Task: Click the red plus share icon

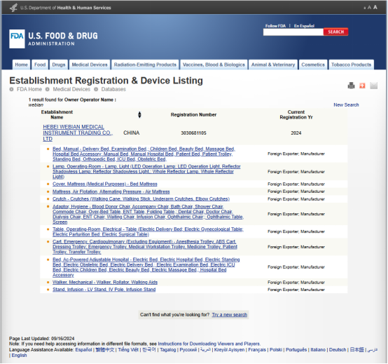Action: (x=362, y=86)
